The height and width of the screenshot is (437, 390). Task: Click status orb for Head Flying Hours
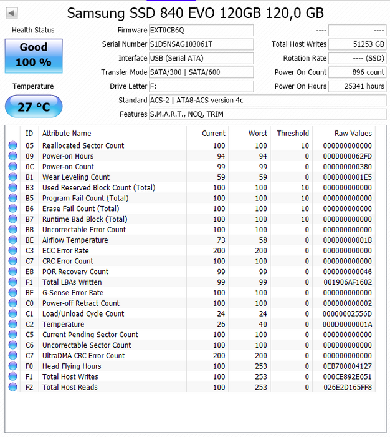coord(13,366)
